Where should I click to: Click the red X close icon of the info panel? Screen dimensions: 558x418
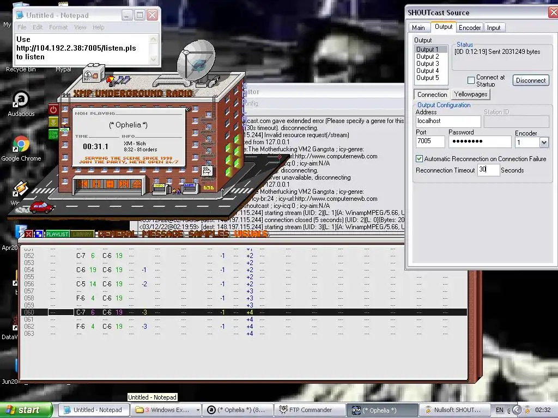(x=28, y=234)
